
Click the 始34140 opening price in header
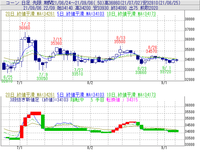[65, 8]
